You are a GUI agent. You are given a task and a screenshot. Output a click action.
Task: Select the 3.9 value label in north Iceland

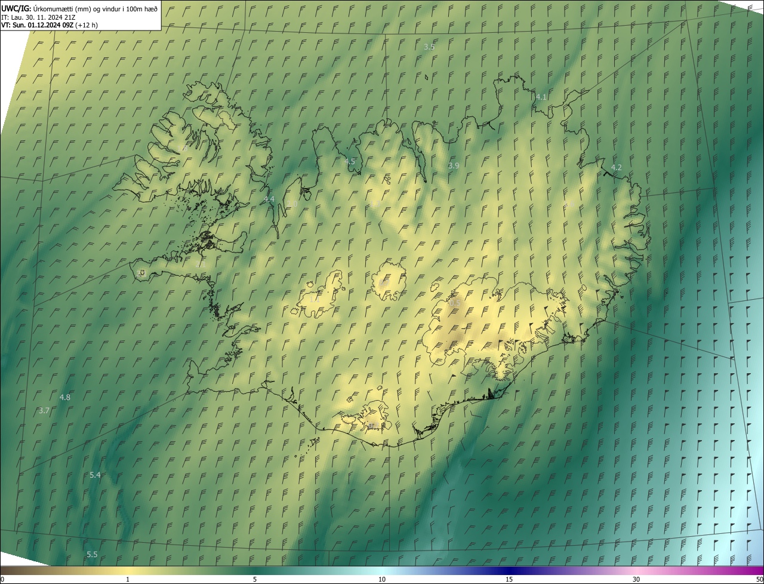pos(454,166)
